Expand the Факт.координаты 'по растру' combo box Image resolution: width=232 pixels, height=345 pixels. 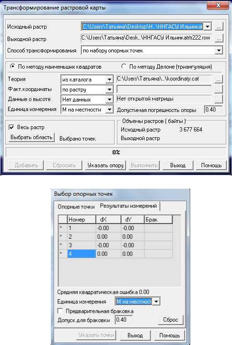109,89
